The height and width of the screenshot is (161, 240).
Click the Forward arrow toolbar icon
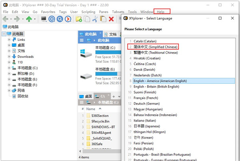[17, 19]
